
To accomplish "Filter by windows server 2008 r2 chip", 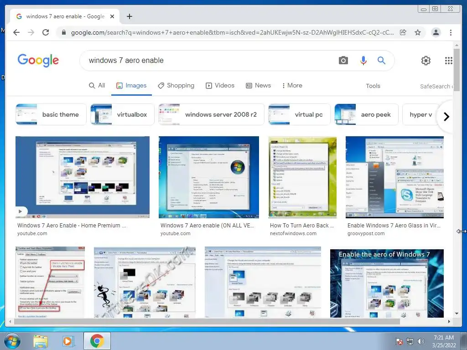I will tap(212, 114).
